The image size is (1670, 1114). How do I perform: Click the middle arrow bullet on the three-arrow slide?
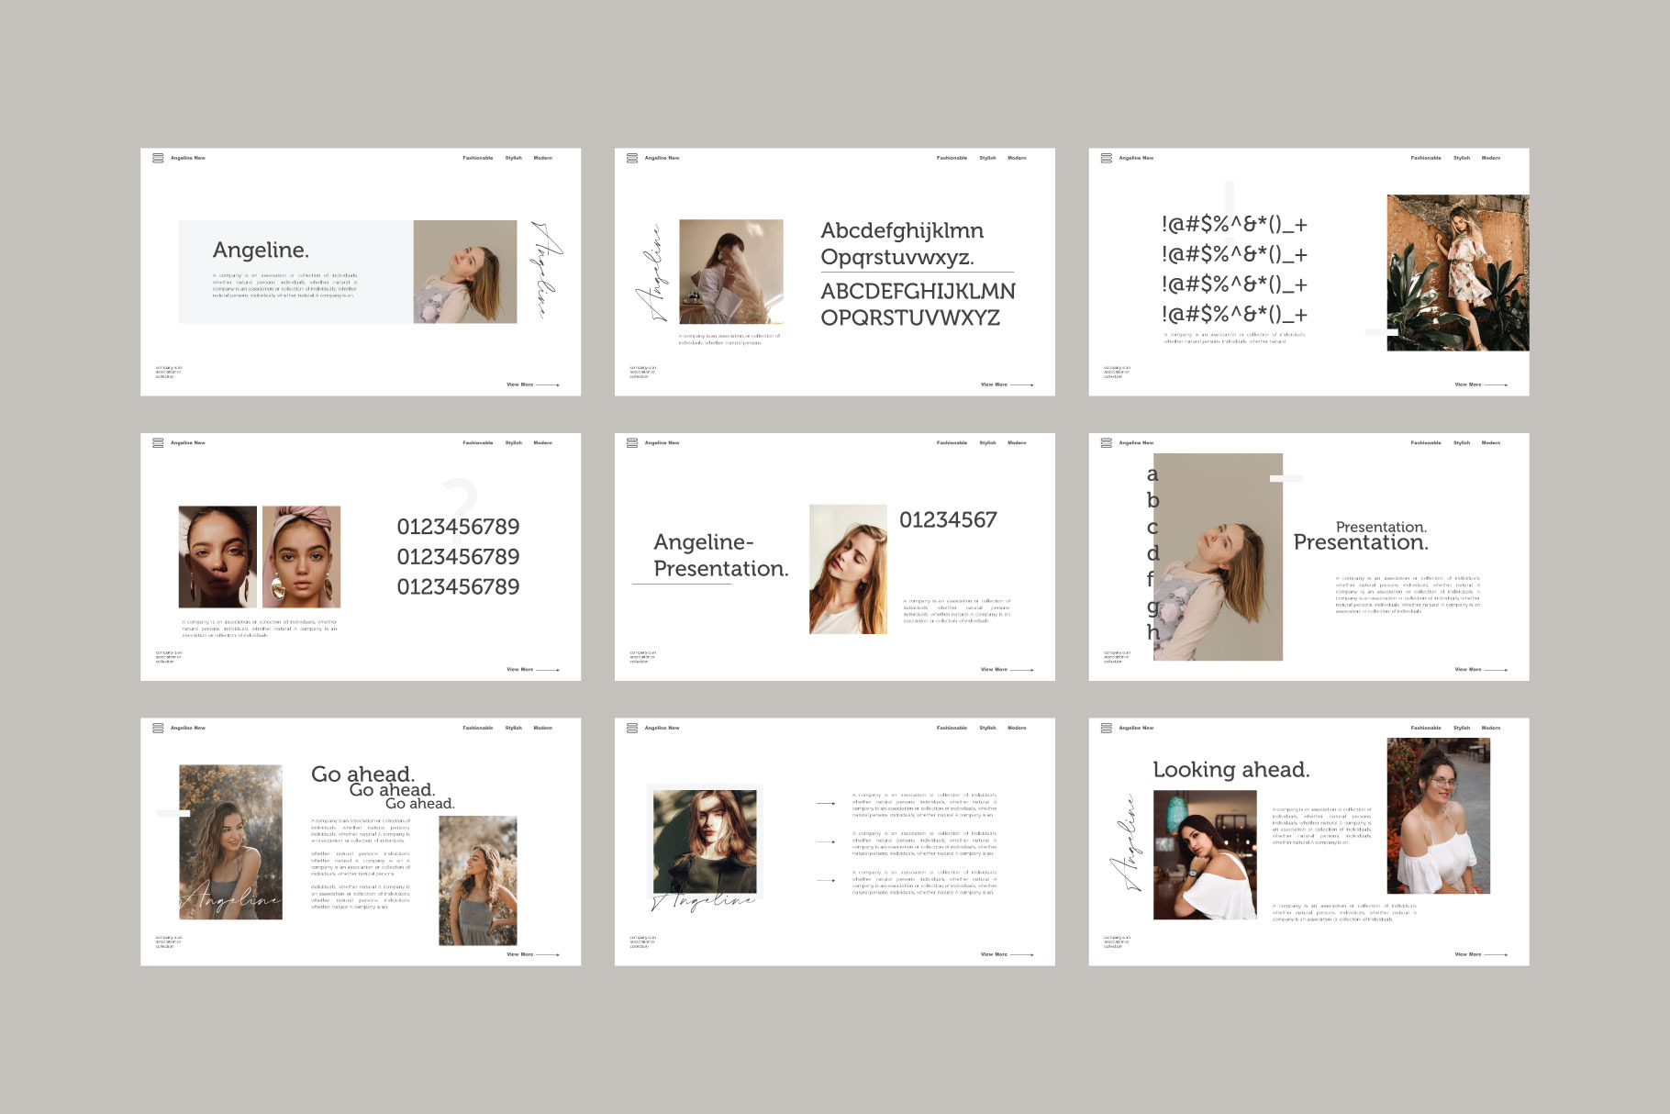click(x=826, y=841)
